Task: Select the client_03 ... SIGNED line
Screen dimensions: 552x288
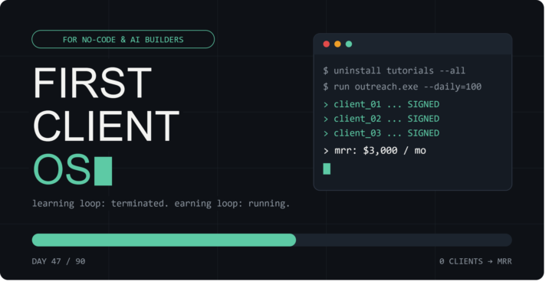Action: click(x=381, y=133)
